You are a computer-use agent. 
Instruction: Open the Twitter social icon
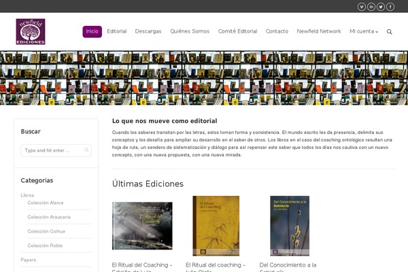(x=381, y=7)
